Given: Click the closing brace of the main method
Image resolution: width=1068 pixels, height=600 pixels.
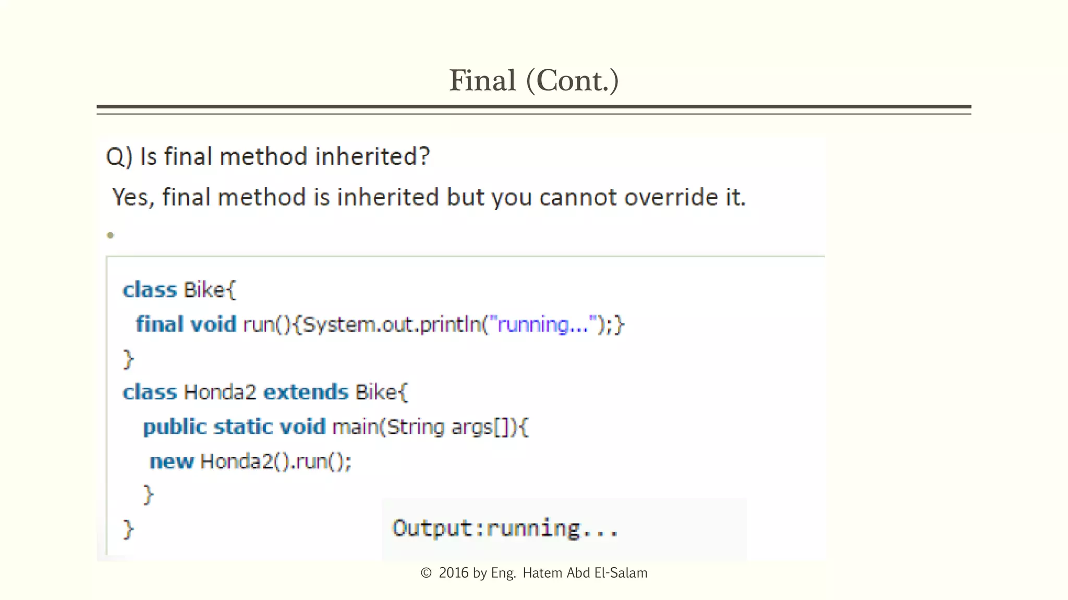Looking at the screenshot, I should click(148, 495).
